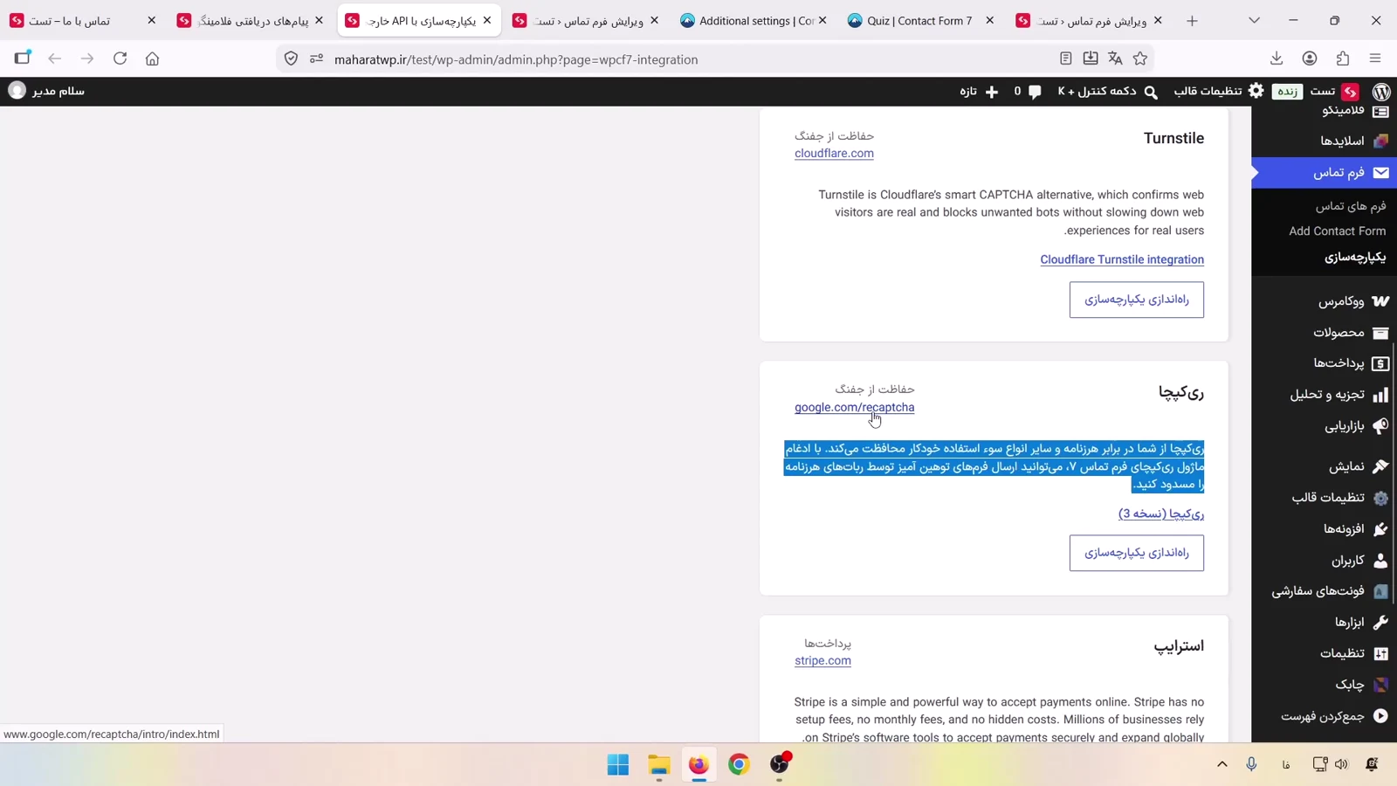The width and height of the screenshot is (1397, 786).
Task: Open the translate page icon
Action: pyautogui.click(x=1115, y=59)
